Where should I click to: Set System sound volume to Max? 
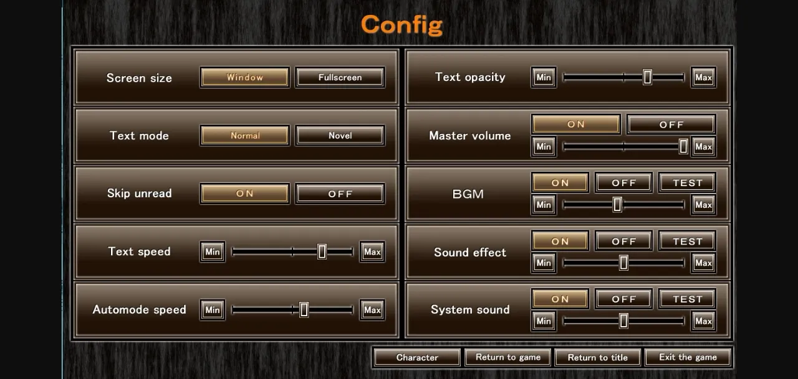tap(703, 321)
